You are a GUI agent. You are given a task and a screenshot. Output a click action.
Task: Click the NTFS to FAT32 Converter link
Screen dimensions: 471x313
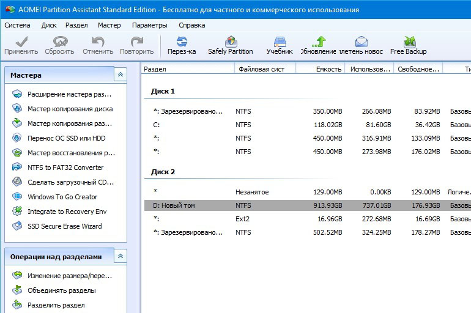click(x=65, y=168)
